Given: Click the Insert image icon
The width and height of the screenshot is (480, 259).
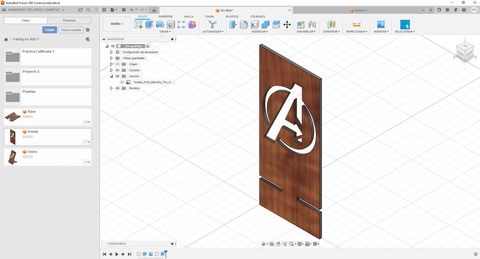Looking at the screenshot, I should click(x=381, y=25).
